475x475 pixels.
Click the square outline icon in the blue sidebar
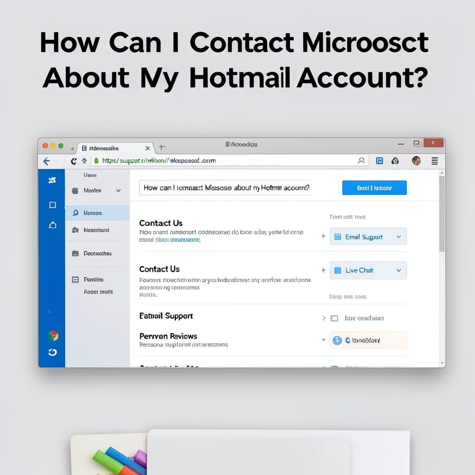click(x=52, y=205)
